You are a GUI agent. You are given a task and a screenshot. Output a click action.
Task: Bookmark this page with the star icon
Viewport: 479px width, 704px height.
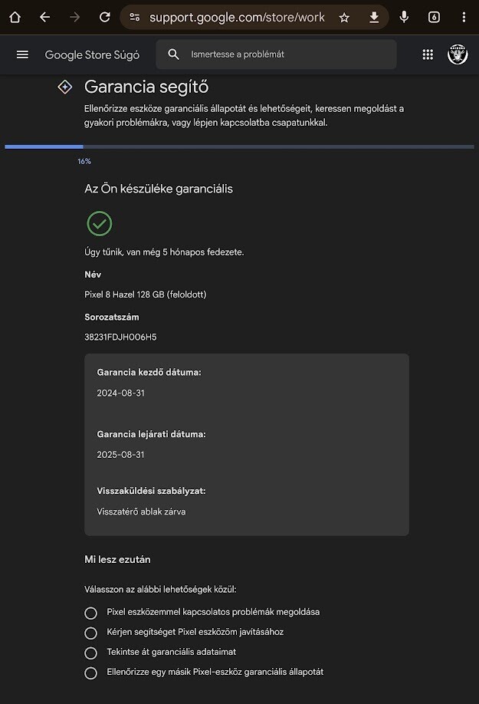pyautogui.click(x=344, y=17)
